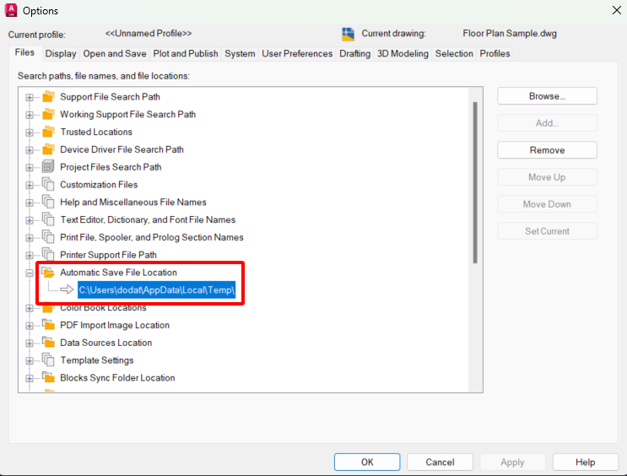
Task: Expand Working Support File Search Path node
Action: (x=30, y=115)
